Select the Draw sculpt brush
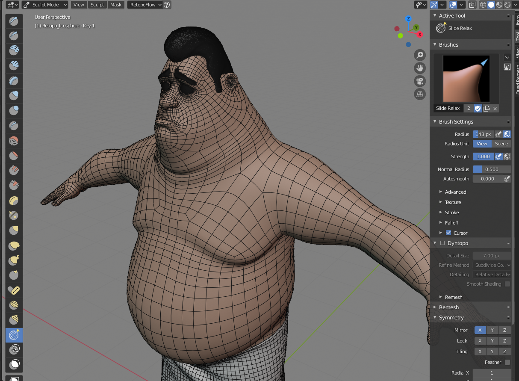The image size is (519, 381). (14, 21)
